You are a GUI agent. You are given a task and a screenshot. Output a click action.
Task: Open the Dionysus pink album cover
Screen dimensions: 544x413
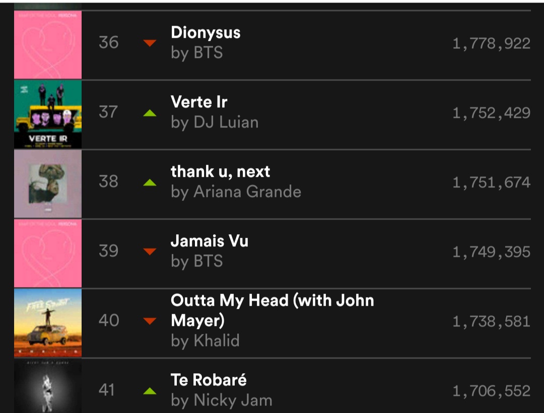click(x=48, y=45)
